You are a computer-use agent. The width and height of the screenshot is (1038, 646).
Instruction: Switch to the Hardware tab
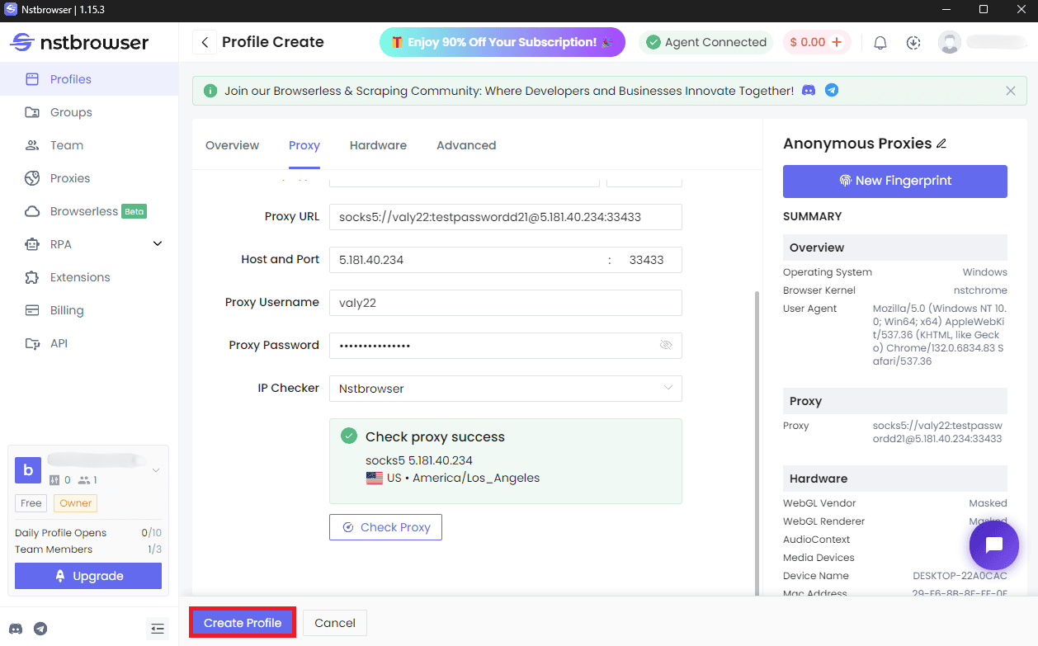tap(378, 145)
